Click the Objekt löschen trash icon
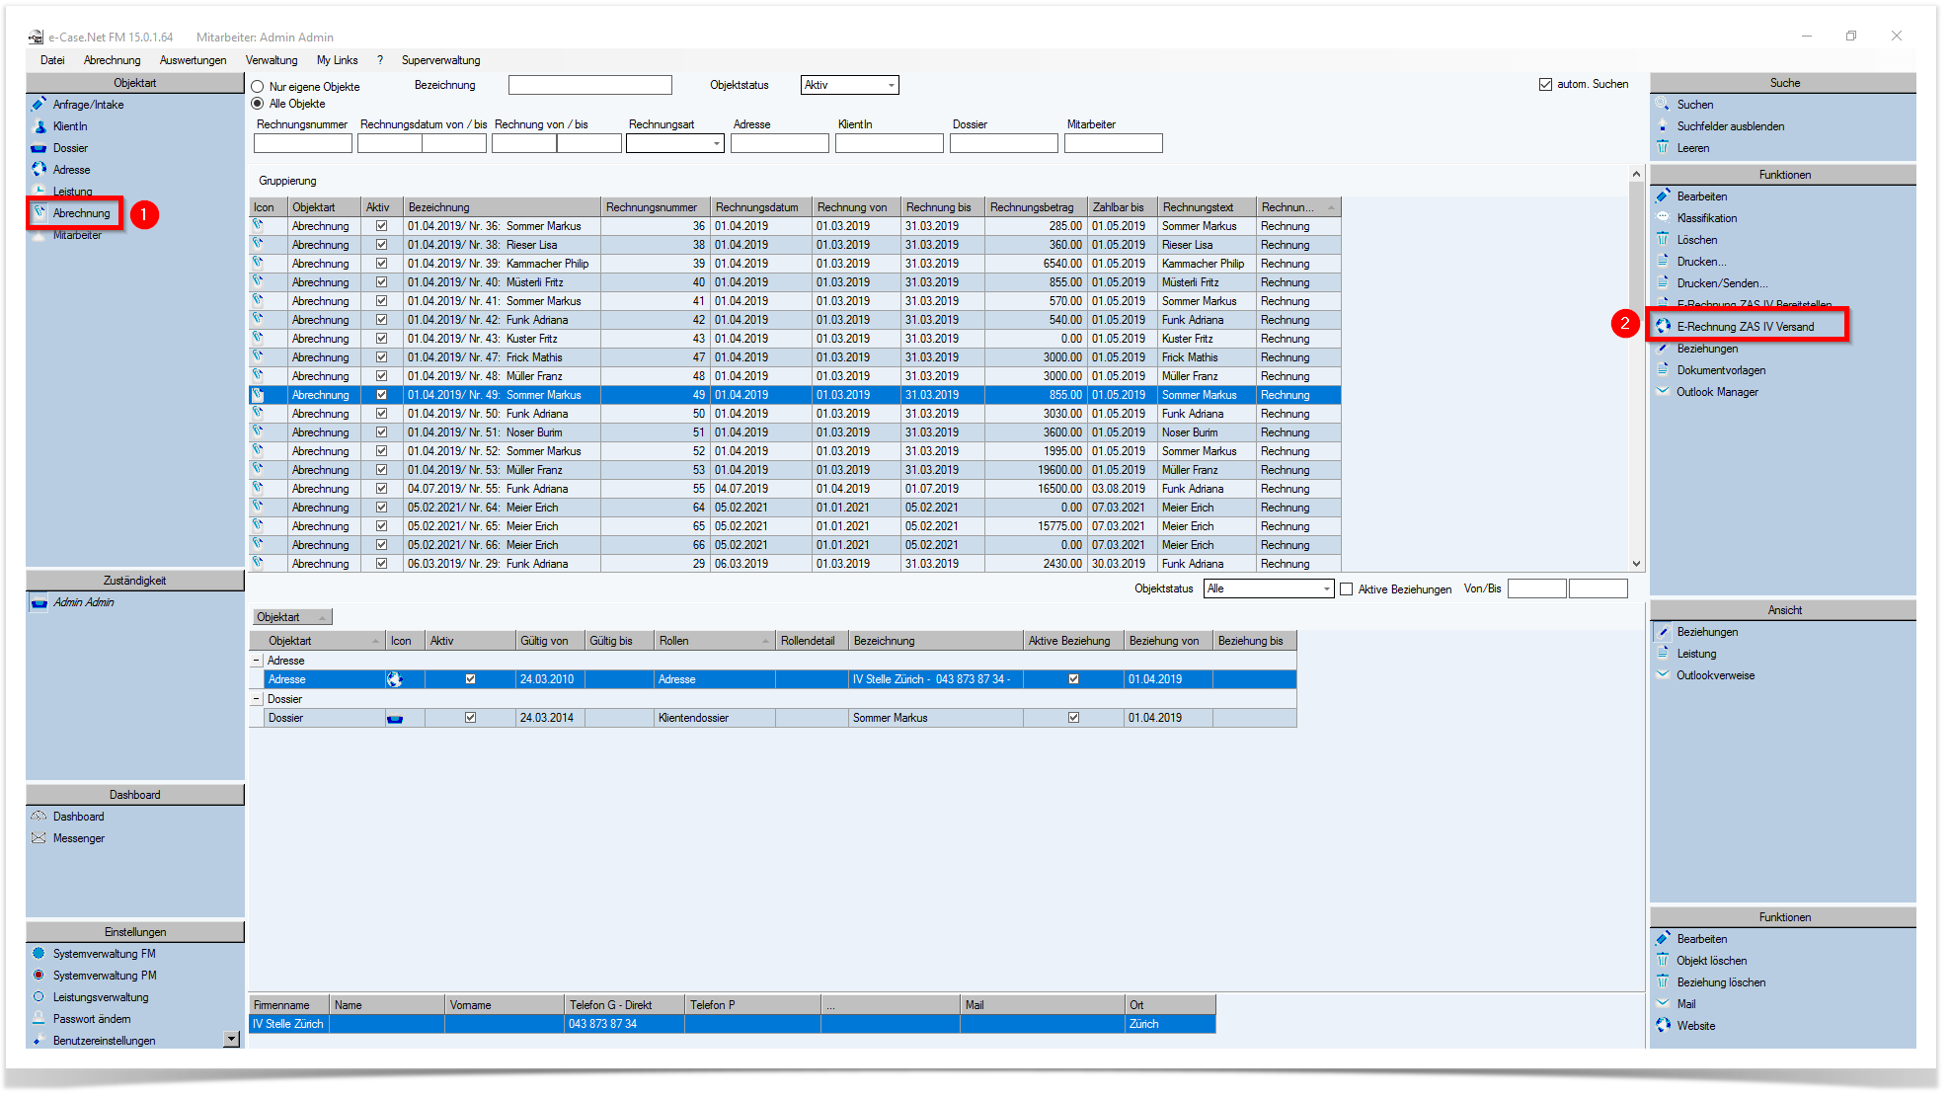The image size is (1950, 1097). [x=1663, y=961]
